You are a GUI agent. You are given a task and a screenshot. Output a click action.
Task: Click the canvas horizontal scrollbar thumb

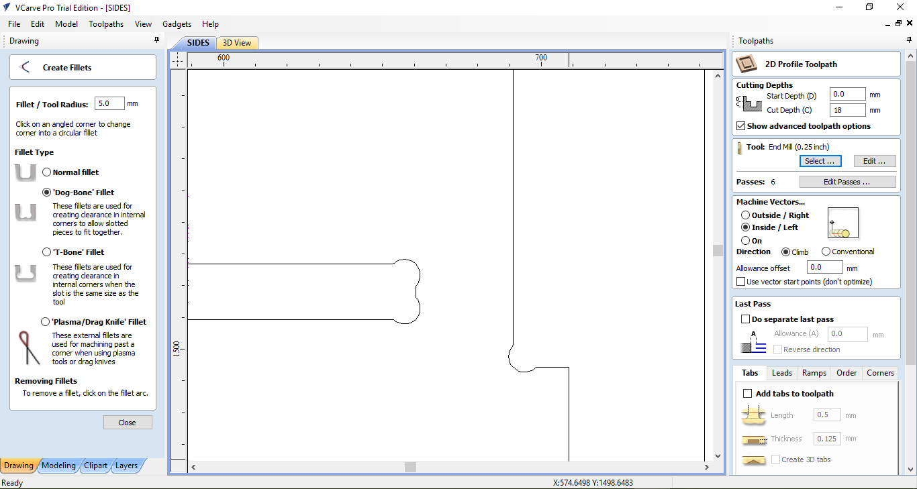(x=410, y=467)
